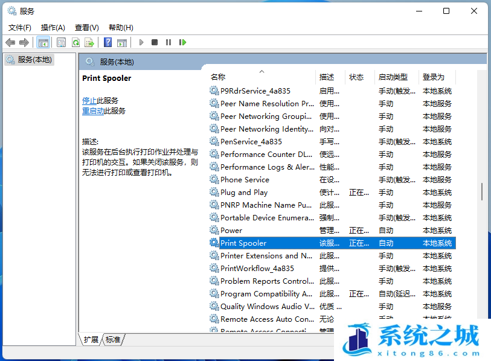Switch to the 扩展 tab

pos(91,339)
